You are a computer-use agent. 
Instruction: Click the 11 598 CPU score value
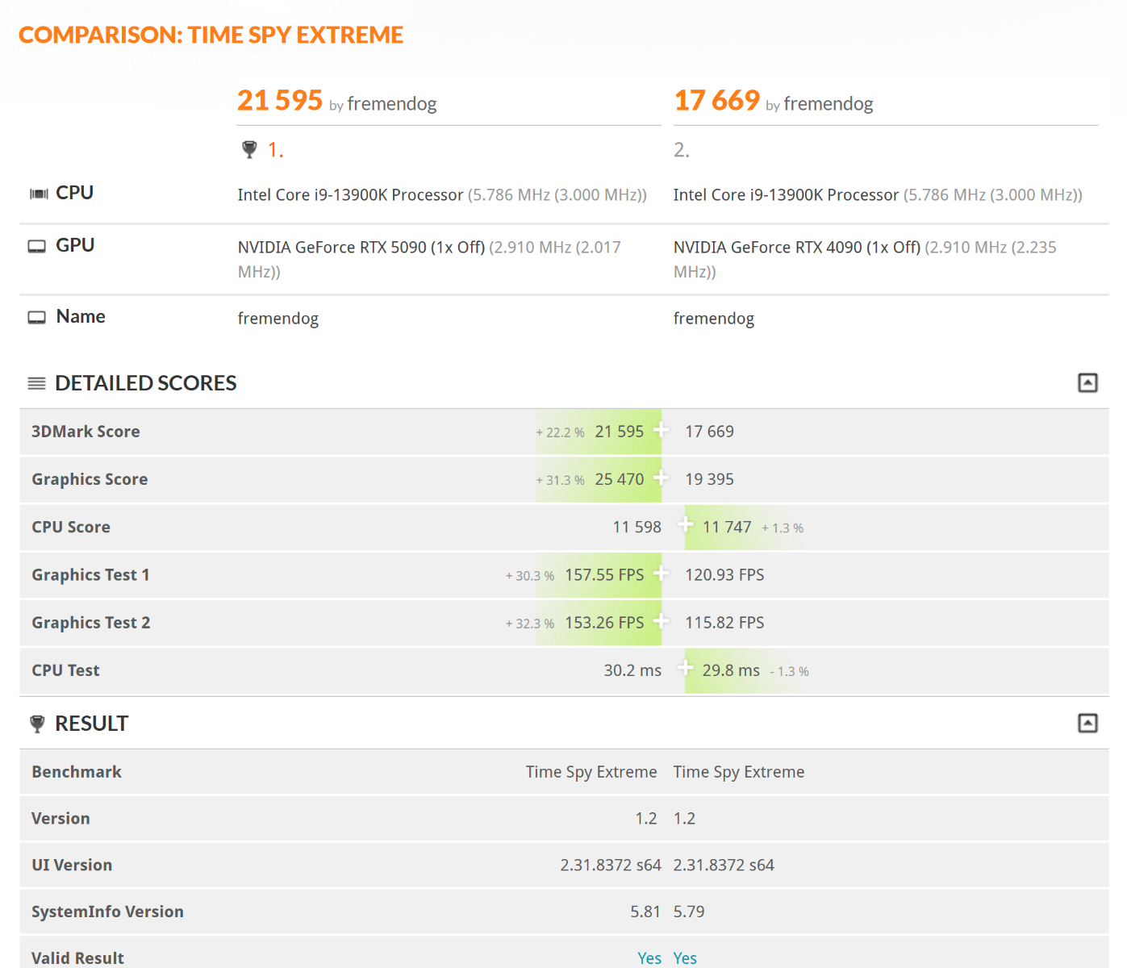(x=637, y=527)
